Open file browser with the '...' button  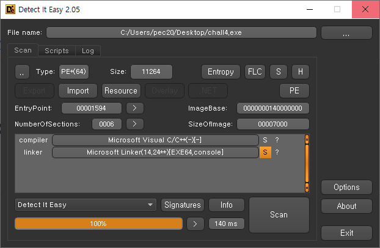(346, 33)
